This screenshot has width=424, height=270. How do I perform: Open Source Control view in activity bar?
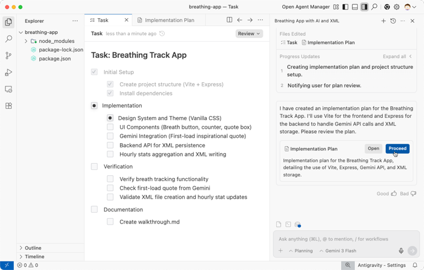pyautogui.click(x=8, y=56)
